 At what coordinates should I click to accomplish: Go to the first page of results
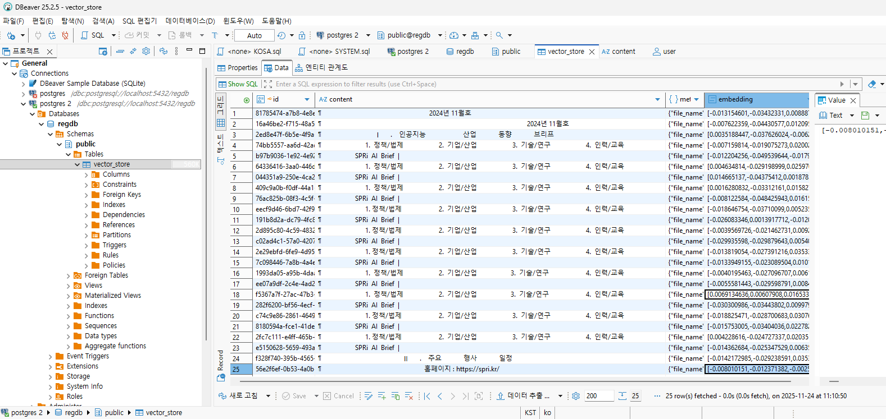click(427, 396)
